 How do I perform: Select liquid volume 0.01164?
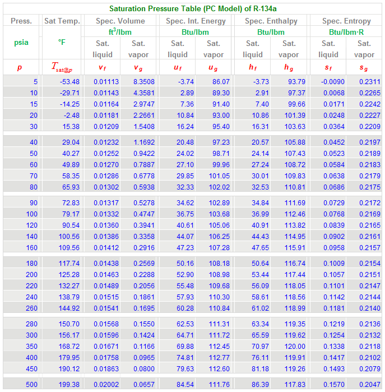(x=106, y=104)
